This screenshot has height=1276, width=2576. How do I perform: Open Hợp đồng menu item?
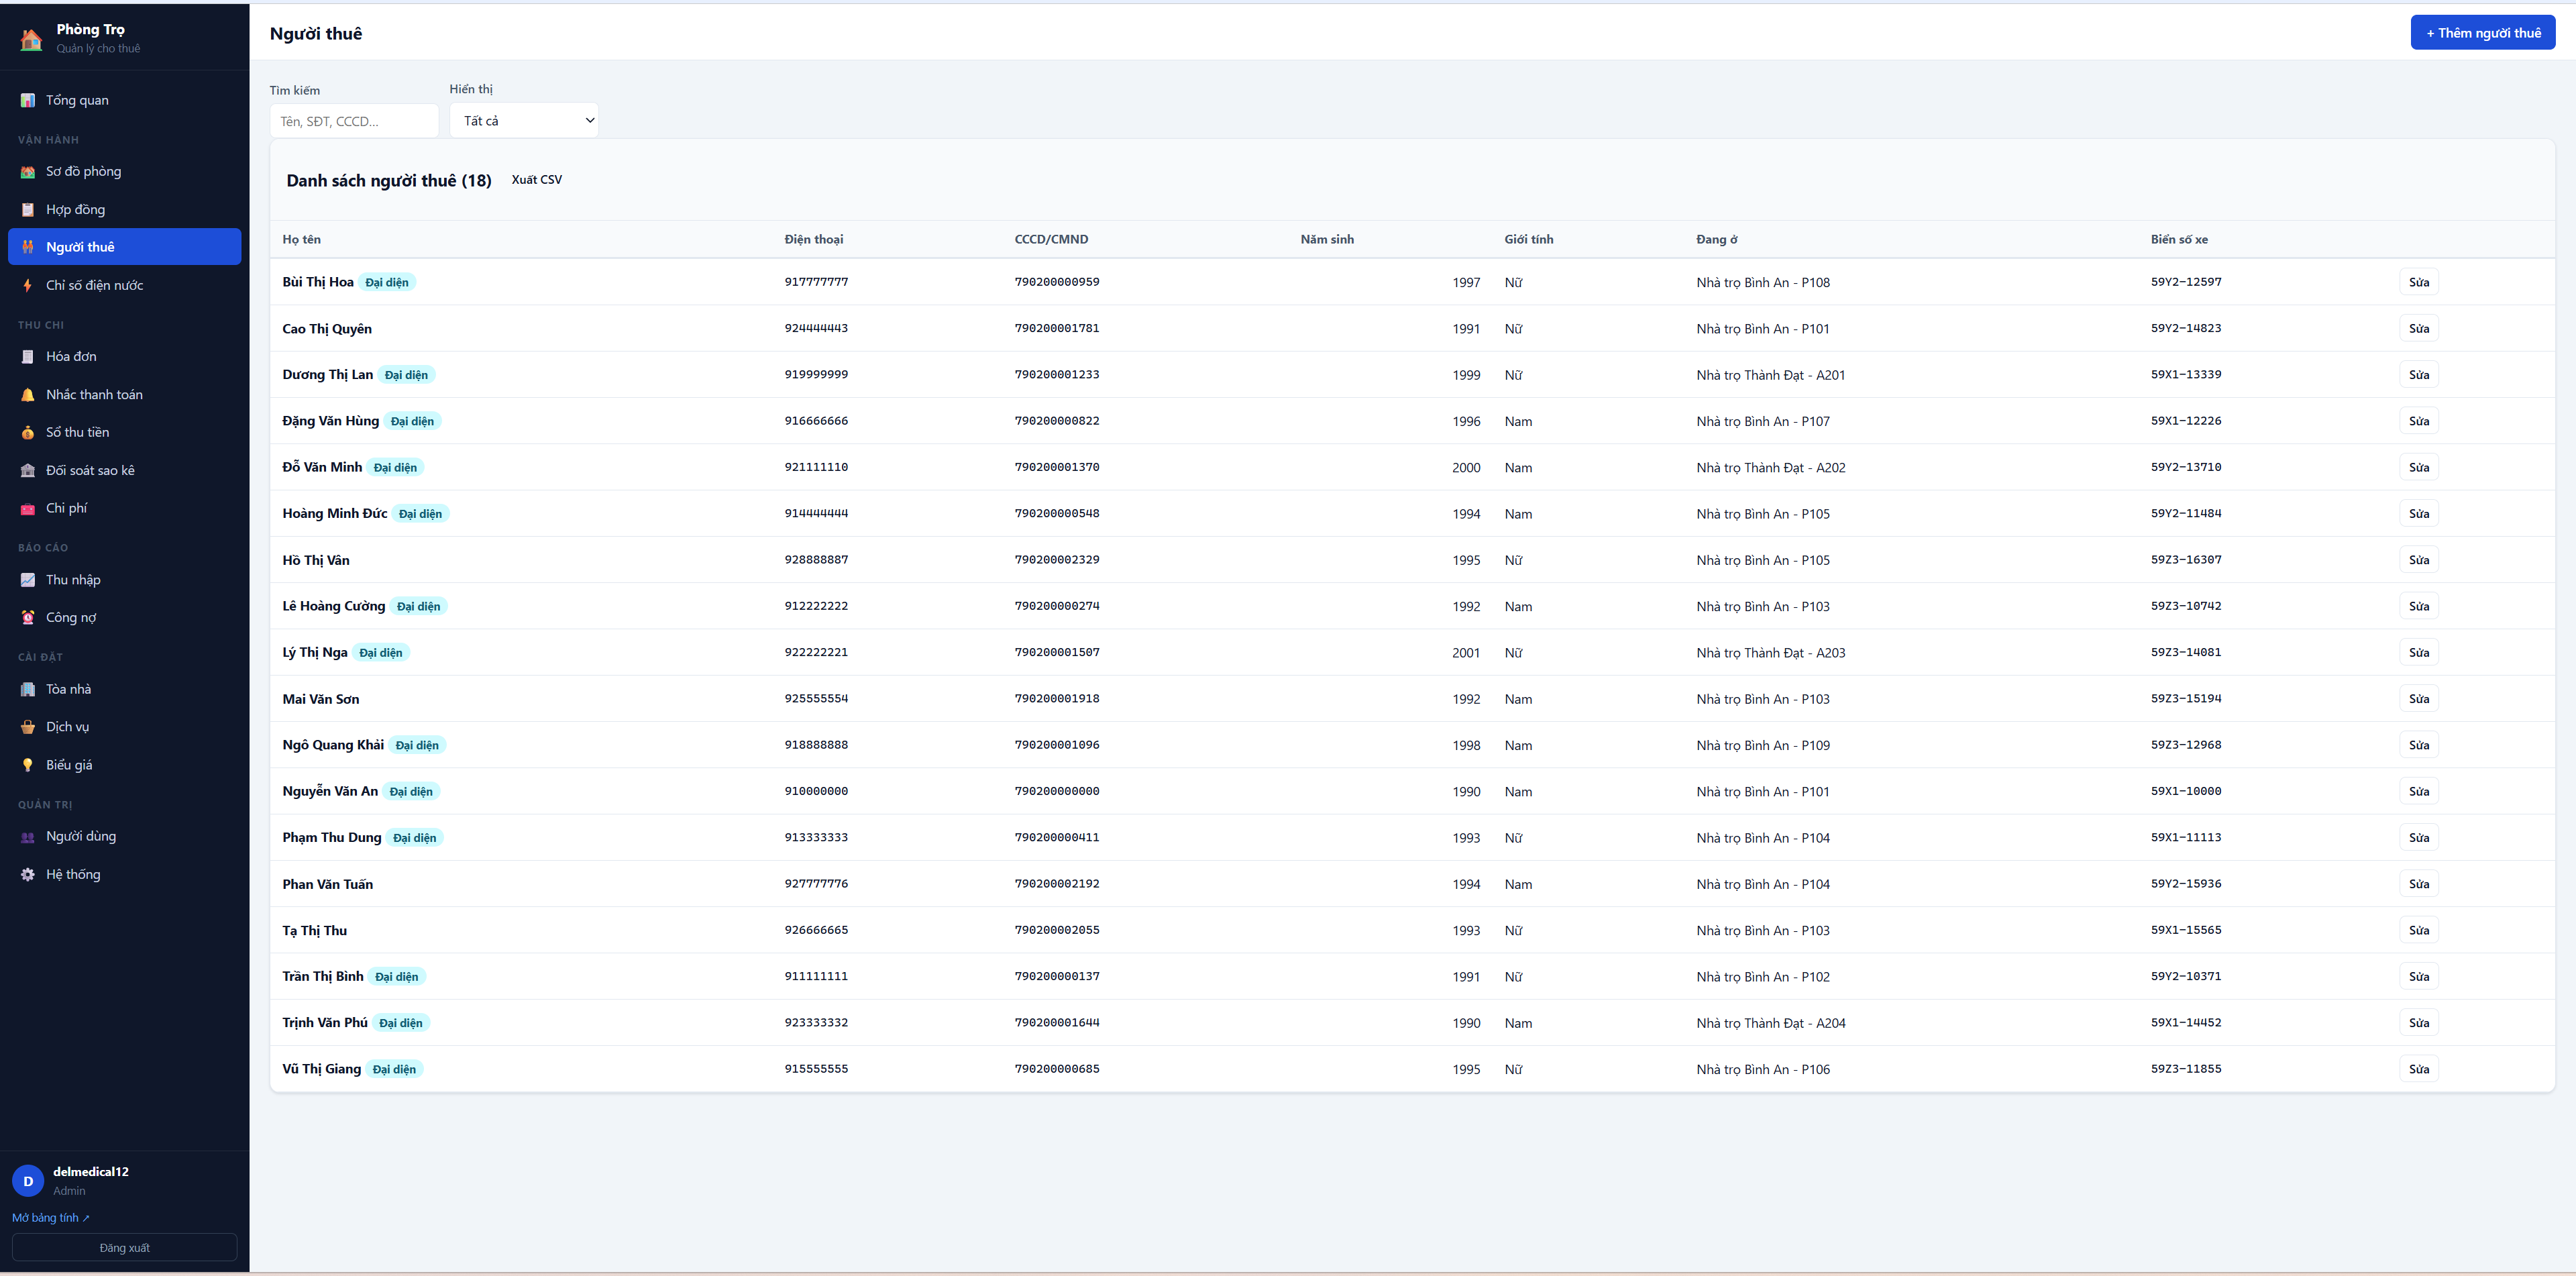tap(124, 209)
